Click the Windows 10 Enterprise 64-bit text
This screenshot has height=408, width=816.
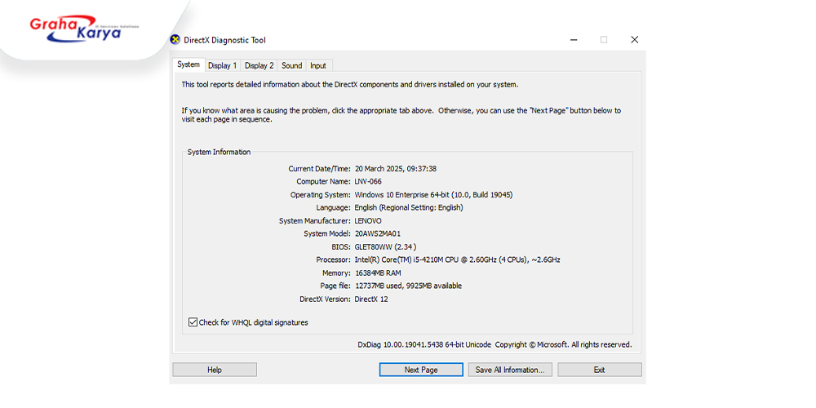click(434, 195)
